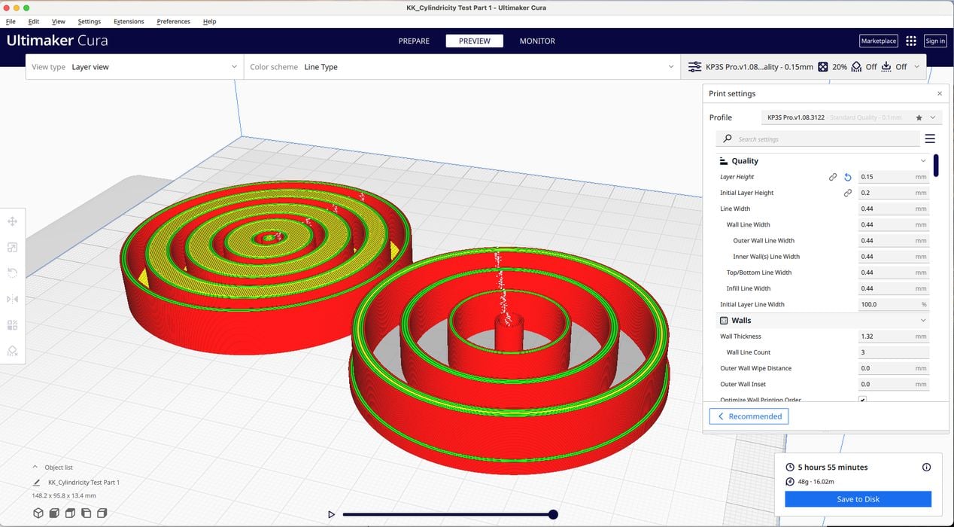Collapse the Object list panel
This screenshot has height=527, width=954.
(x=35, y=467)
